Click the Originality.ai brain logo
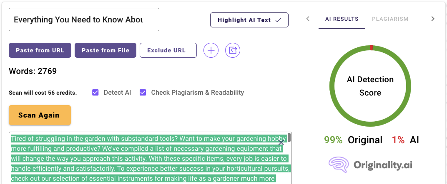447x184 pixels. tap(339, 165)
